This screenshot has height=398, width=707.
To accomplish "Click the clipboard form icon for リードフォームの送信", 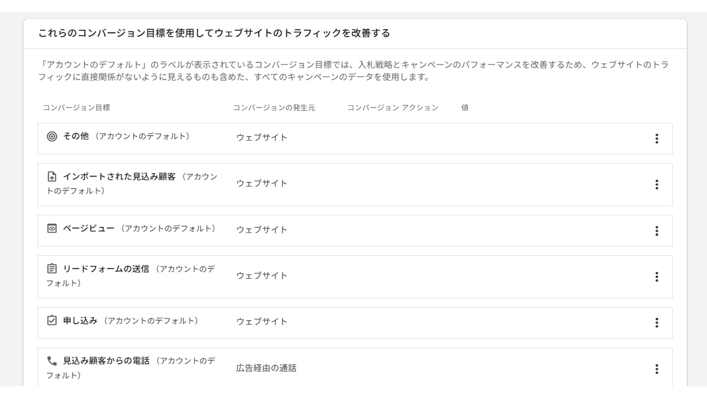I will click(x=52, y=269).
